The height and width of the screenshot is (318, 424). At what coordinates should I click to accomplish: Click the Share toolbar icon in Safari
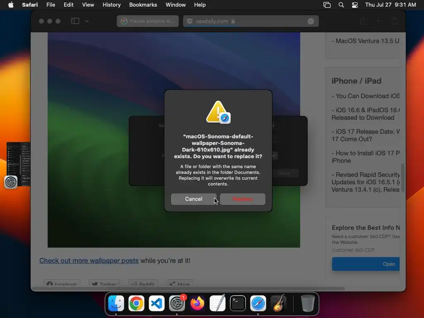point(364,21)
